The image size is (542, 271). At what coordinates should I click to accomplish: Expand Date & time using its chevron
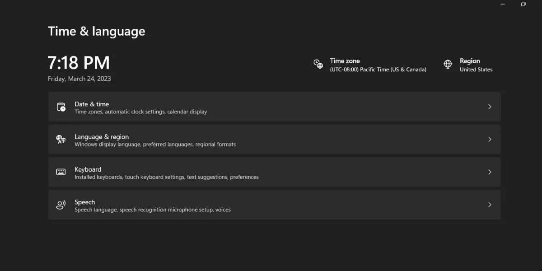(490, 107)
